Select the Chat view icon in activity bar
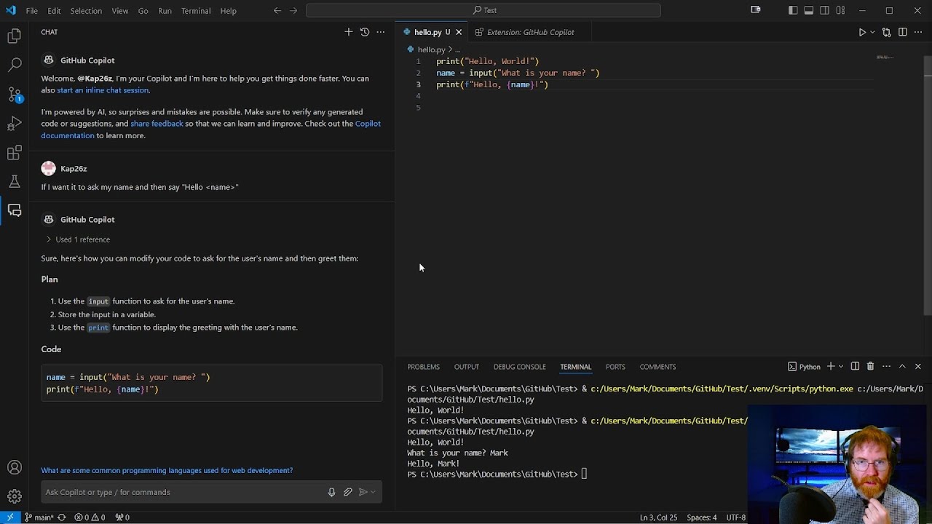Image resolution: width=932 pixels, height=524 pixels. [x=15, y=211]
